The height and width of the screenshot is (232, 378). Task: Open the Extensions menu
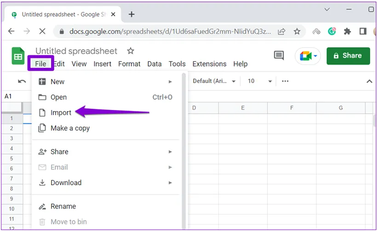click(209, 64)
